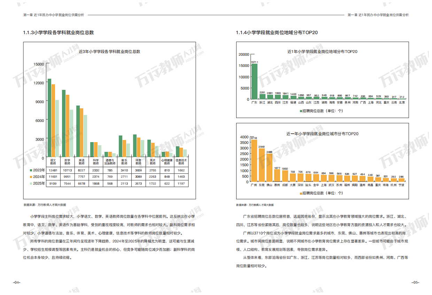This screenshot has height=295, width=432.
Task: Click the 佛山 city axis label
Action: tap(270, 185)
